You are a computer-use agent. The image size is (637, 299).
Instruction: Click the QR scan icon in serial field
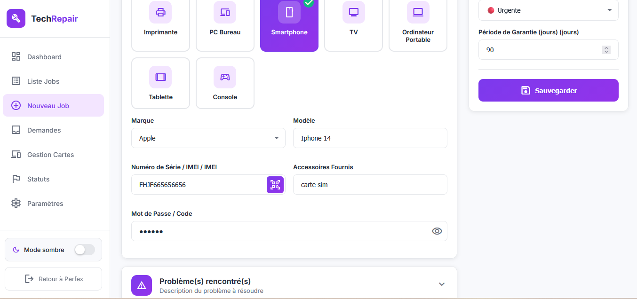275,185
